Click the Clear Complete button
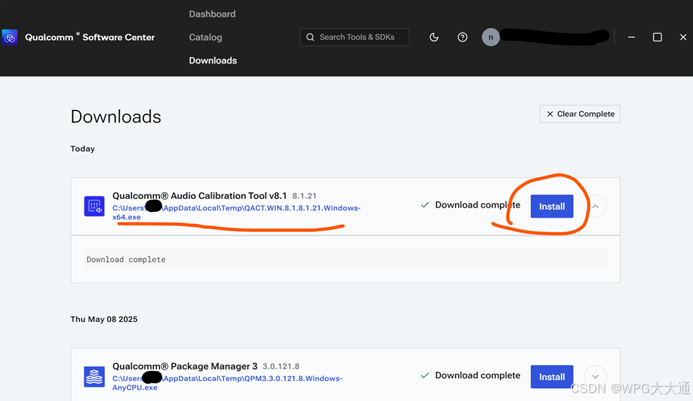 580,114
